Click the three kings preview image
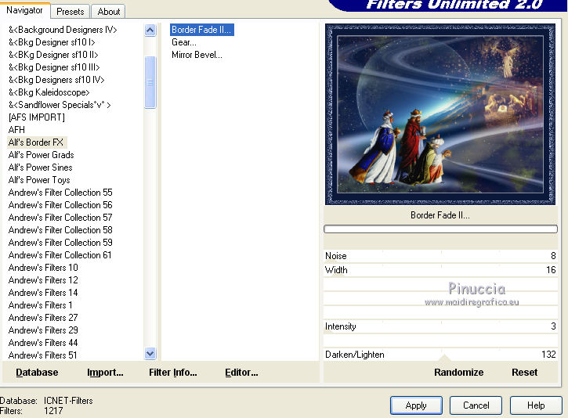Viewport: 568px width, 418px height. [x=440, y=114]
